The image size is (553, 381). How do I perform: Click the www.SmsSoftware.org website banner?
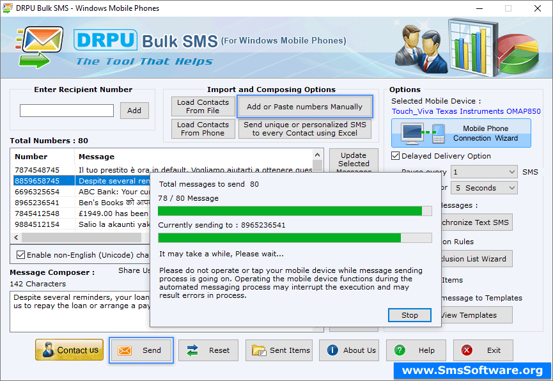[472, 370]
